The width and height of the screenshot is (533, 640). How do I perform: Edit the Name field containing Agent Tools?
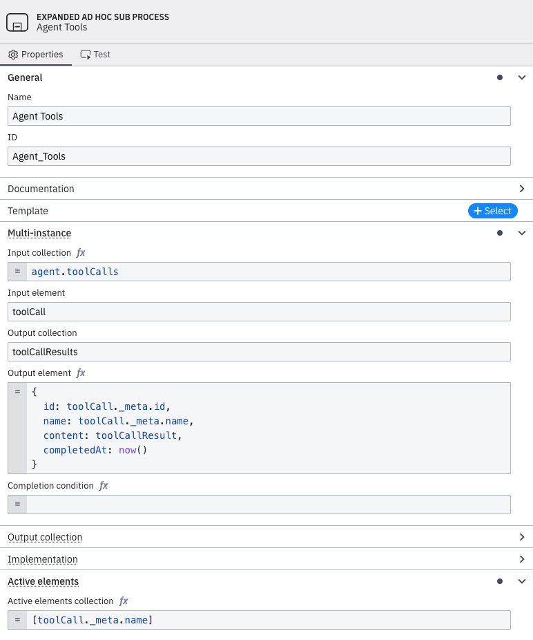tap(259, 116)
